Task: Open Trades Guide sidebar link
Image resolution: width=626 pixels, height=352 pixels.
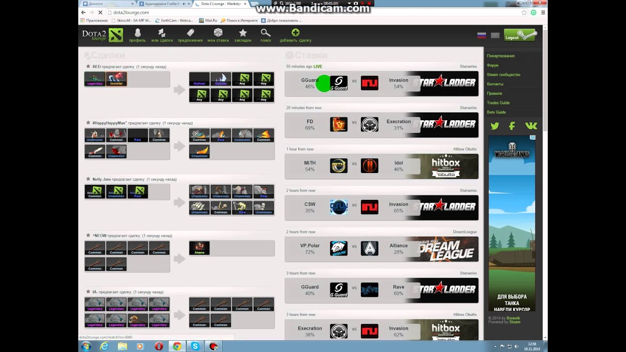Action: (x=498, y=103)
